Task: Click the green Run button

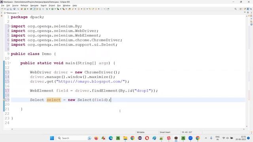Action: (53, 9)
